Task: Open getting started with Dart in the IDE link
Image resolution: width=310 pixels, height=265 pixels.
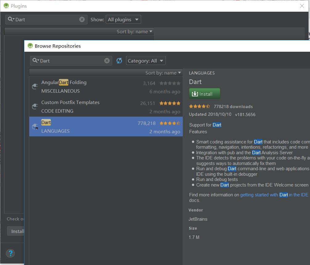Action: point(274,195)
